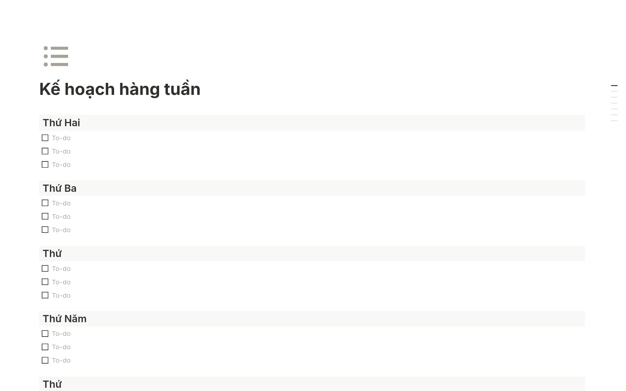The height and width of the screenshot is (391, 626).
Task: Mark the third To-do under Thứ Hai done
Action: (45, 165)
